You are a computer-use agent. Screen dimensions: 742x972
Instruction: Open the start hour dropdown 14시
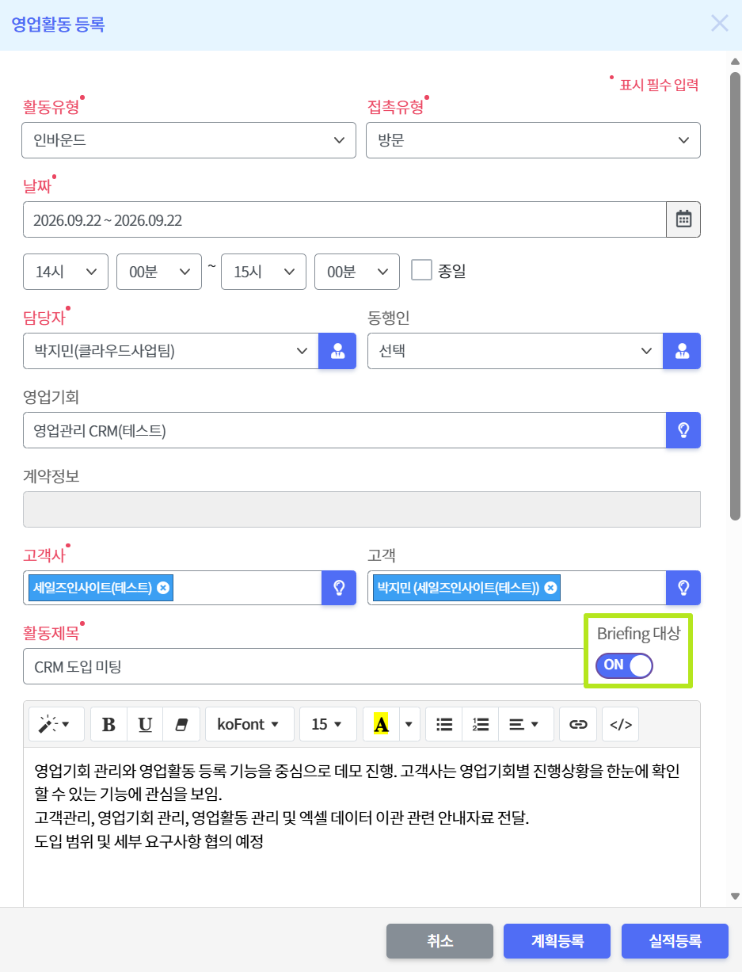point(66,272)
